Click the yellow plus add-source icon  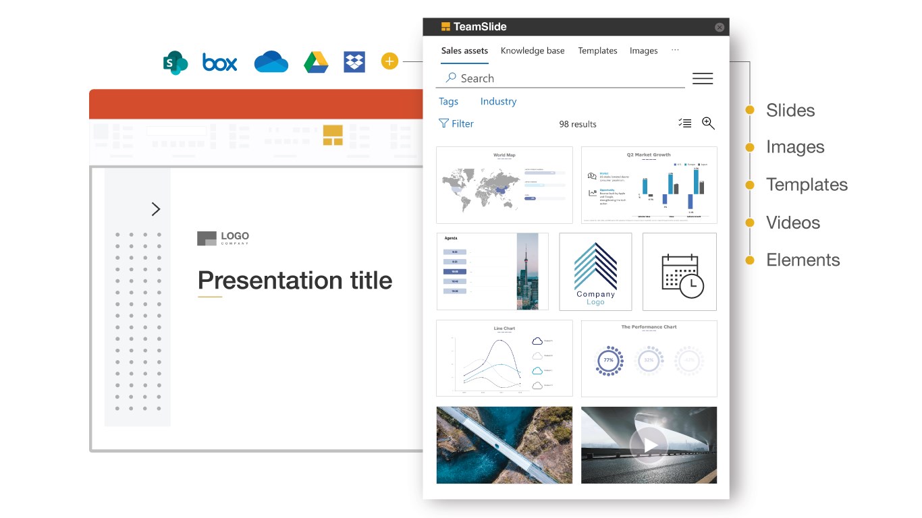point(389,61)
